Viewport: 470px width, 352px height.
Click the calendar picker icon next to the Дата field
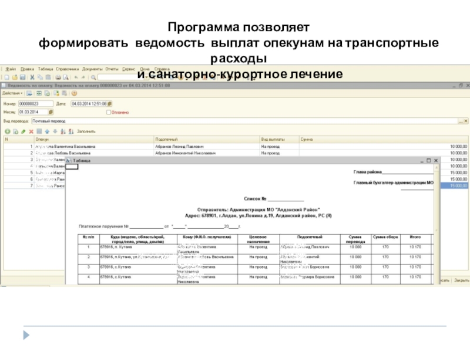click(x=110, y=104)
